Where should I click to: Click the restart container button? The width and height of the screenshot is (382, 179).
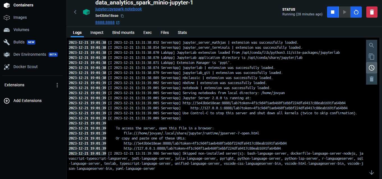pos(356,12)
